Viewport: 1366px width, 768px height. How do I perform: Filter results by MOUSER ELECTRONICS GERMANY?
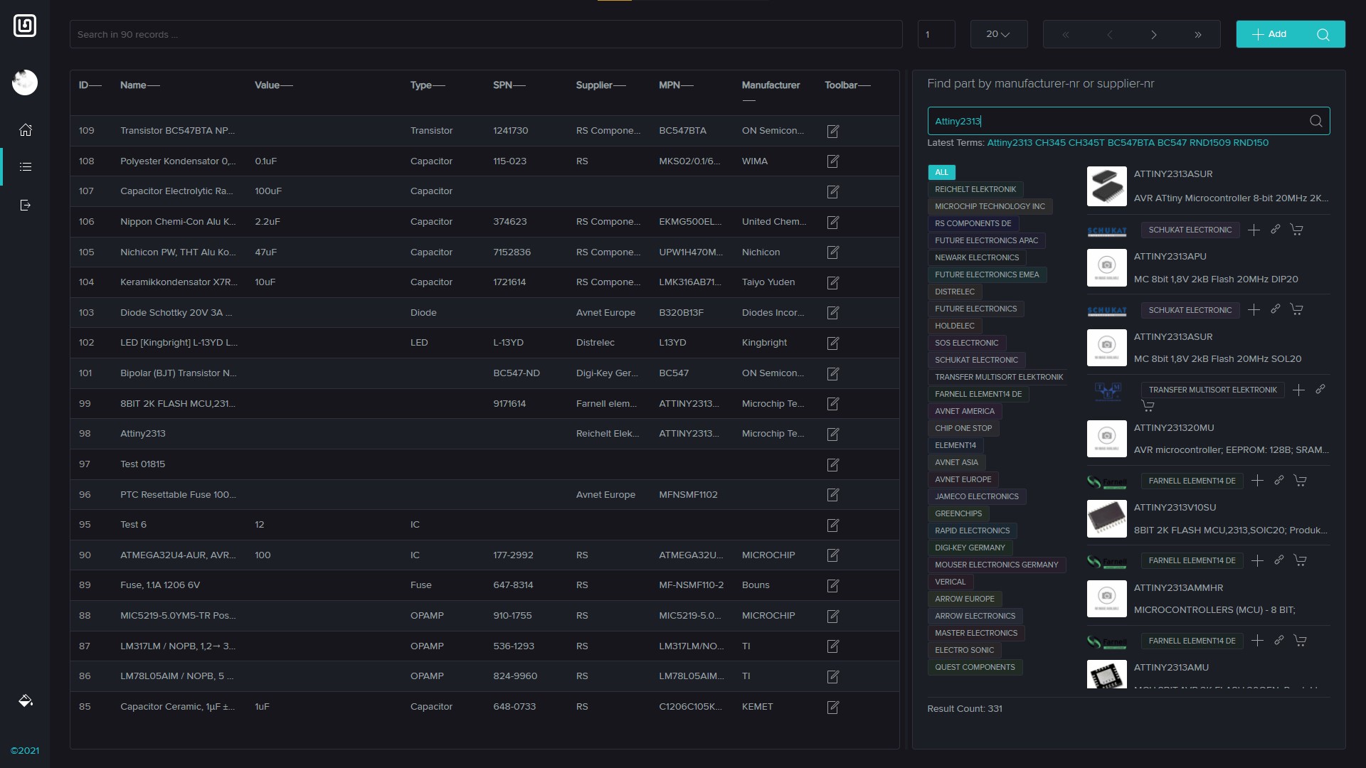point(996,565)
